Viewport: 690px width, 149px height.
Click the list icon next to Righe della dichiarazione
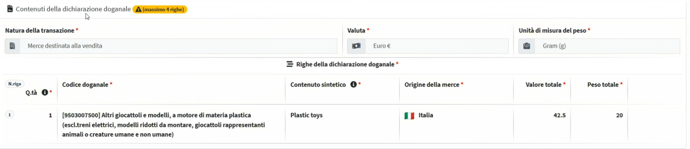tap(290, 64)
